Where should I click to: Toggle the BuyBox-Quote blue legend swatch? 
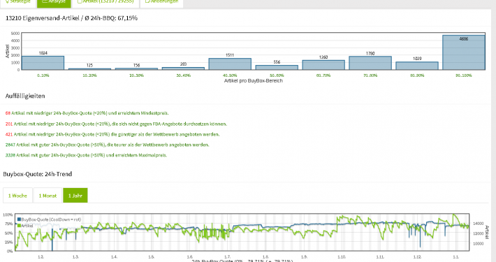coord(19,219)
